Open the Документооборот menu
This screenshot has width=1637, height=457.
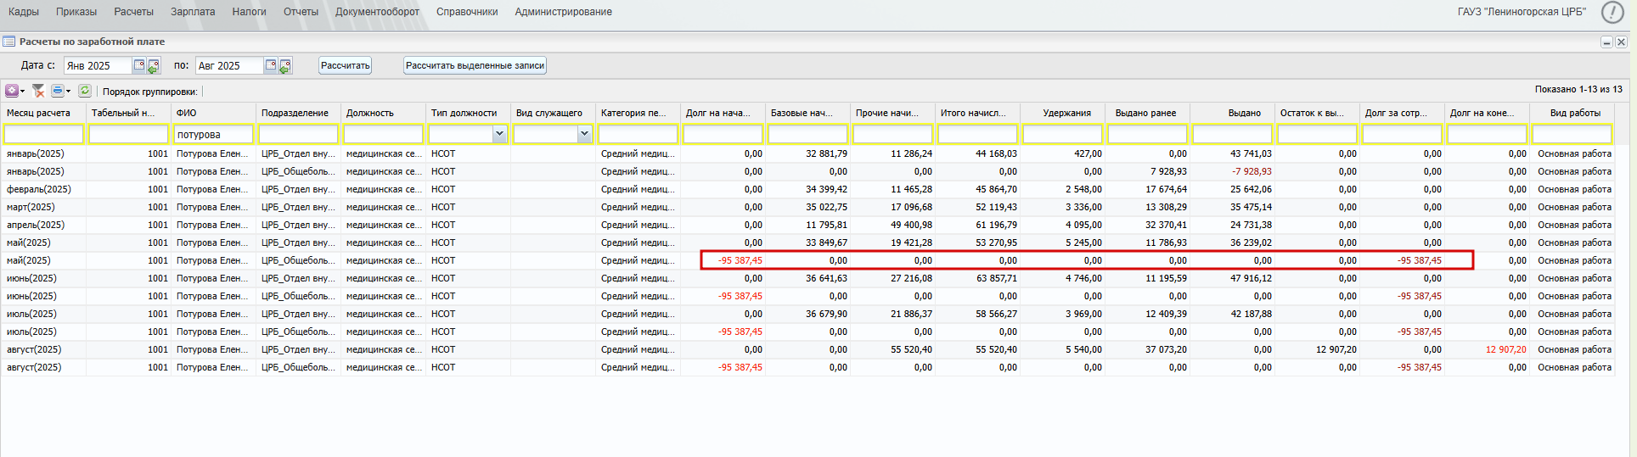click(x=377, y=12)
